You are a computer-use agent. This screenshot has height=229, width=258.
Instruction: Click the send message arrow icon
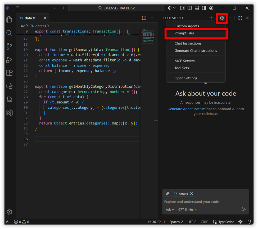pyautogui.click(x=244, y=209)
